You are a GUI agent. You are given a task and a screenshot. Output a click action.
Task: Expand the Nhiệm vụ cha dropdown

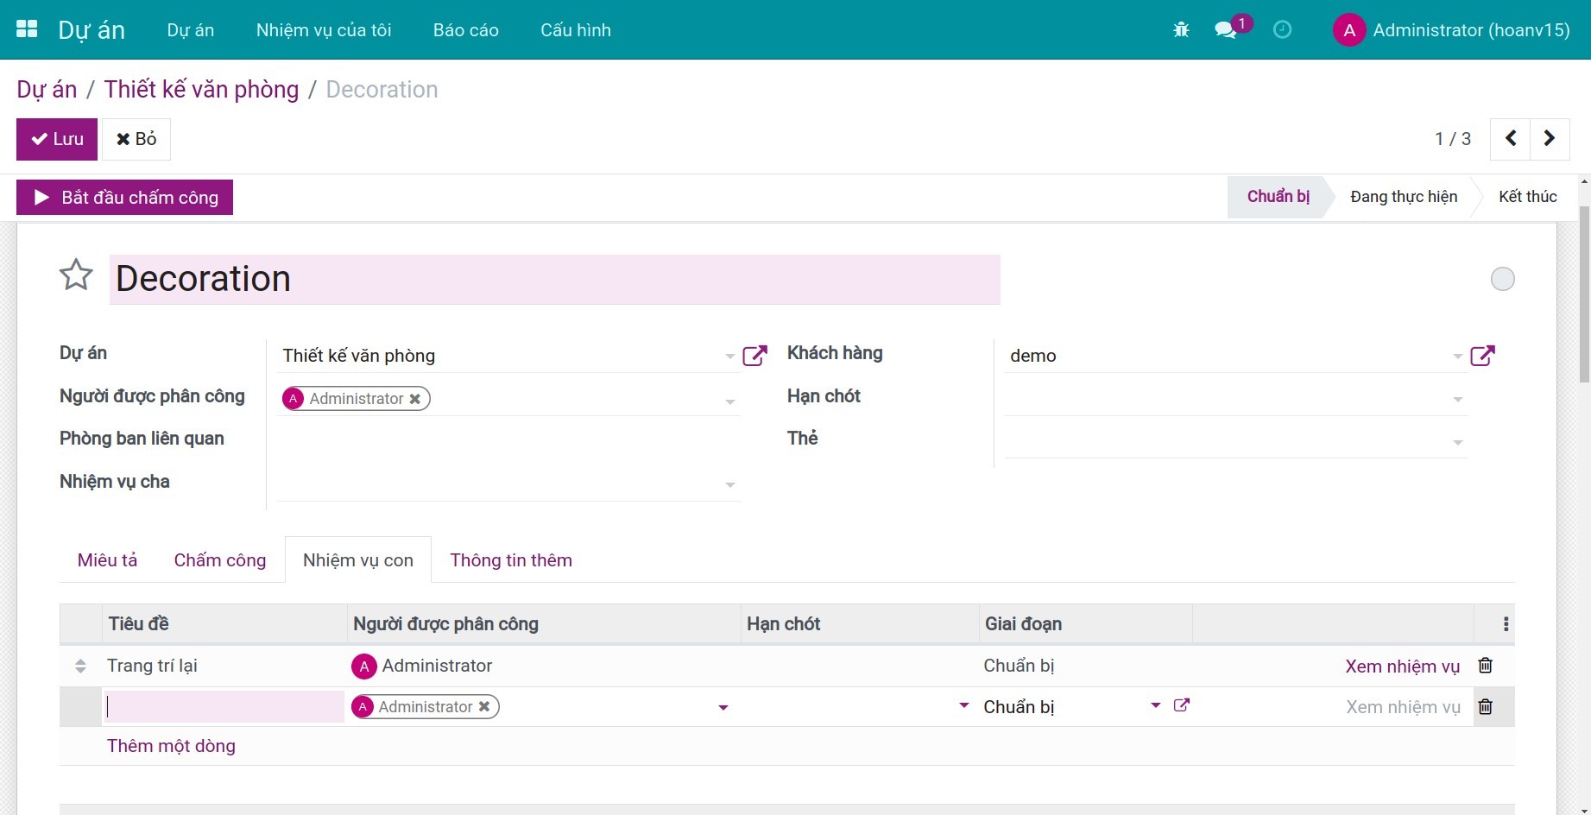(729, 485)
